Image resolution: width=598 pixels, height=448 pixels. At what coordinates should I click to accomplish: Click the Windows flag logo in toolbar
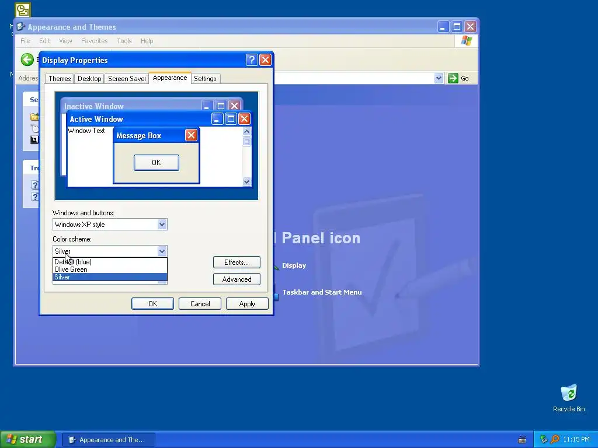[x=466, y=41]
